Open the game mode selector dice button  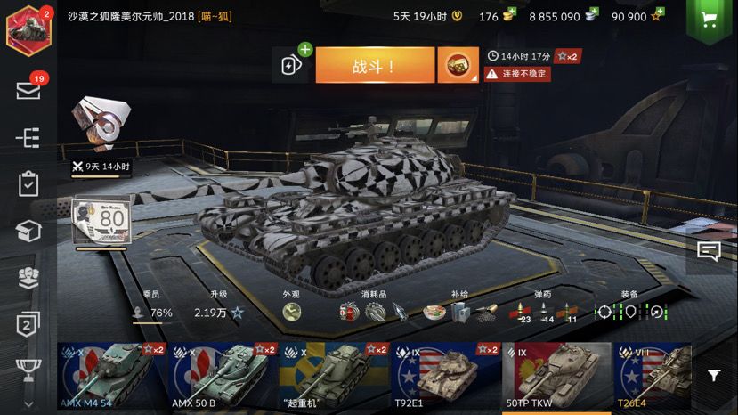click(x=458, y=65)
